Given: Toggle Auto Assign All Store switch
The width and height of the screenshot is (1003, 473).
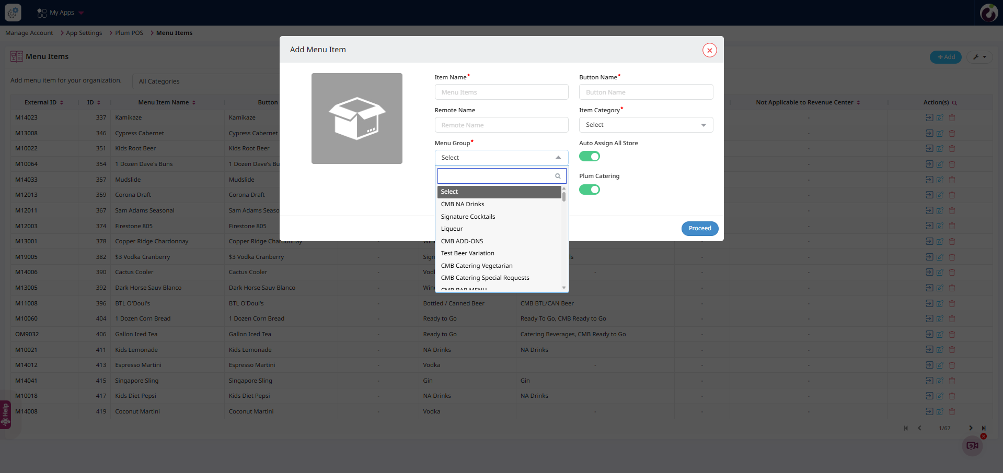Looking at the screenshot, I should pyautogui.click(x=590, y=157).
